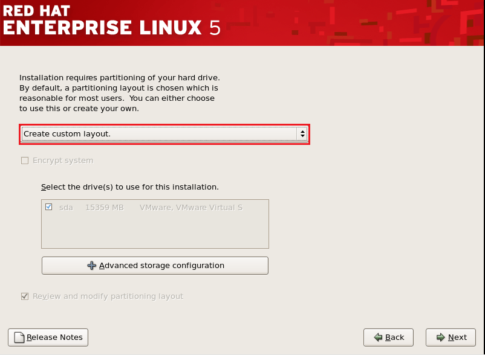This screenshot has width=485, height=355.
Task: Click the plus icon for advanced storage
Action: point(92,266)
